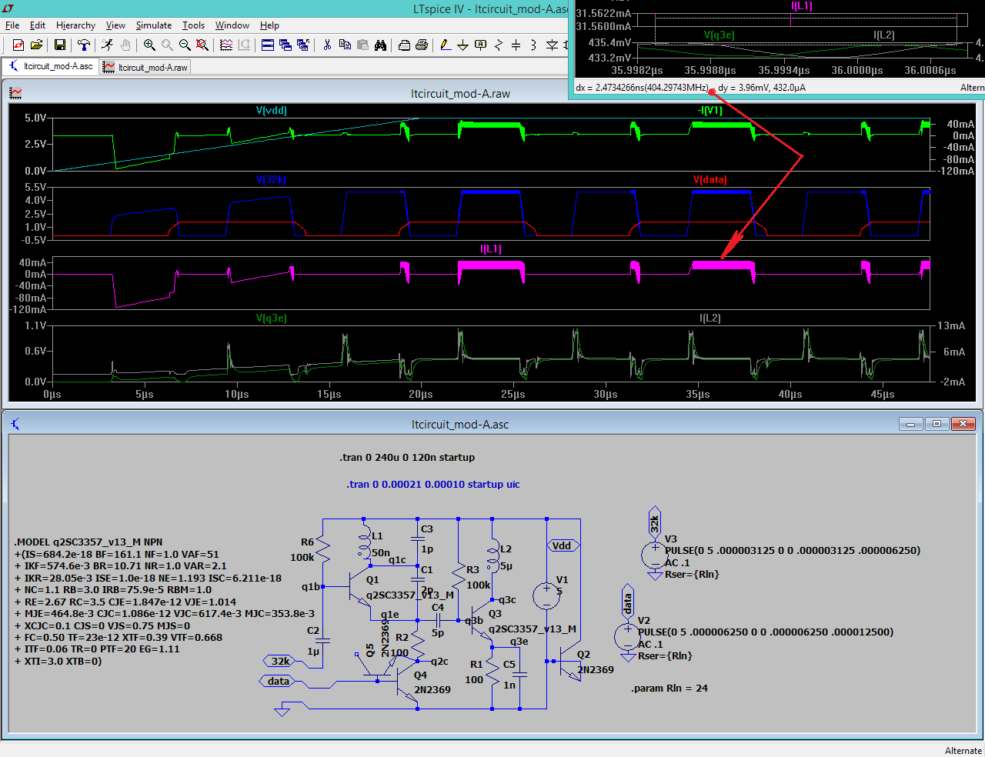Click the Print toolbar icon
The width and height of the screenshot is (985, 757).
(422, 45)
